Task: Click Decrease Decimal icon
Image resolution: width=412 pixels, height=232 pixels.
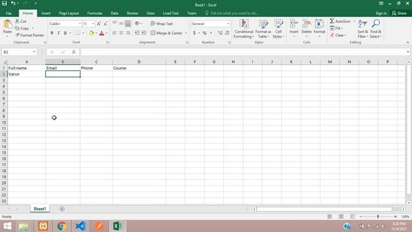Action: (227, 33)
